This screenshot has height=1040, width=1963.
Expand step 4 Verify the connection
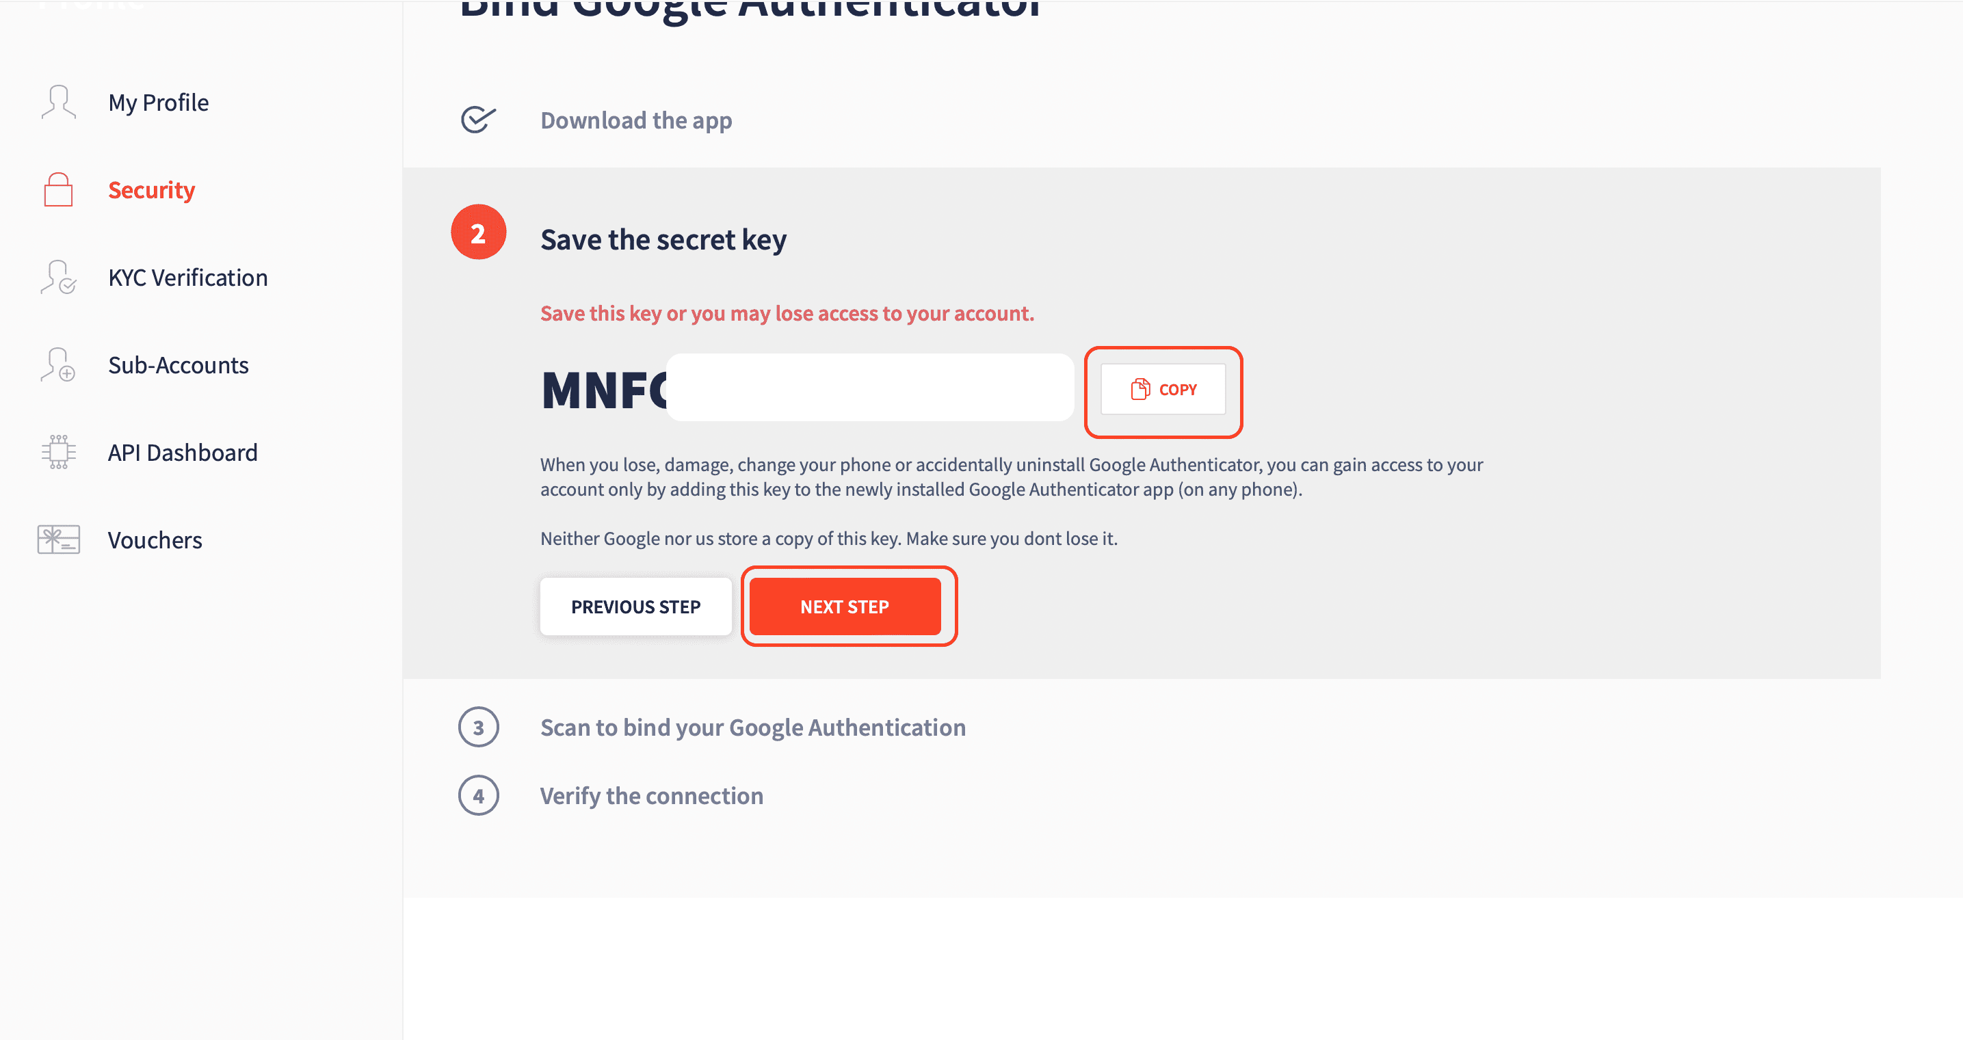[x=652, y=795]
